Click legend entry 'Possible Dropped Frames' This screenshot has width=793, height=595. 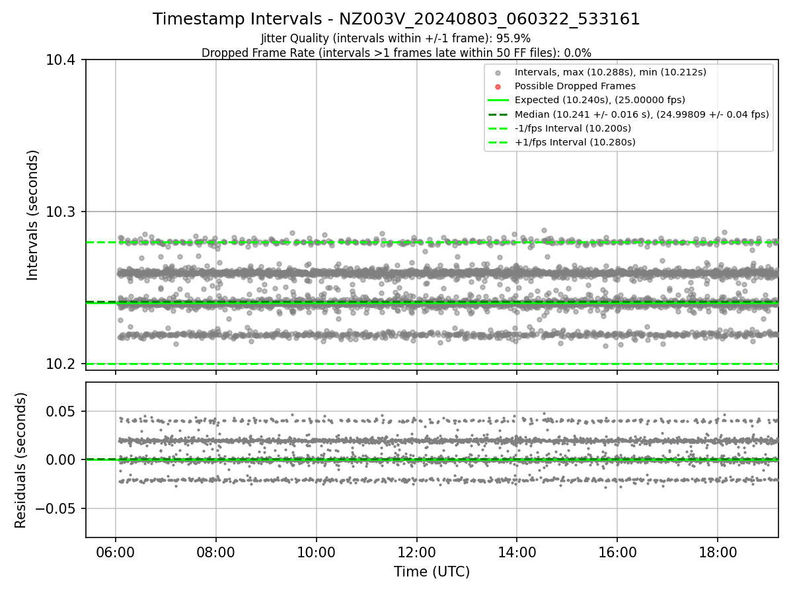(x=575, y=86)
